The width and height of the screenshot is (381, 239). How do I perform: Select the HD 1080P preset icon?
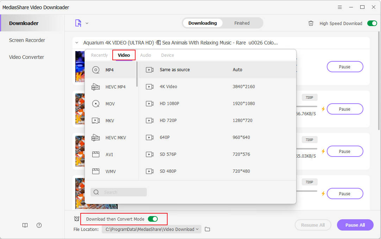point(149,104)
